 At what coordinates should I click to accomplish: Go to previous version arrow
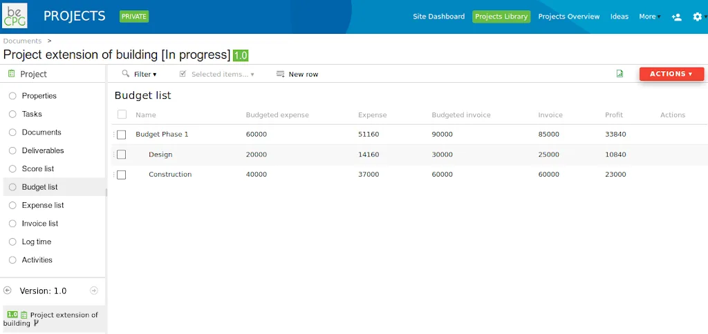[7, 291]
